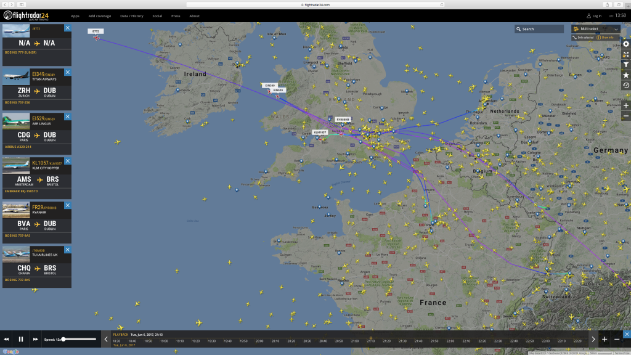The height and width of the screenshot is (355, 631).
Task: Select the TUI Airlines aircraft thumbnail
Action: click(x=16, y=254)
